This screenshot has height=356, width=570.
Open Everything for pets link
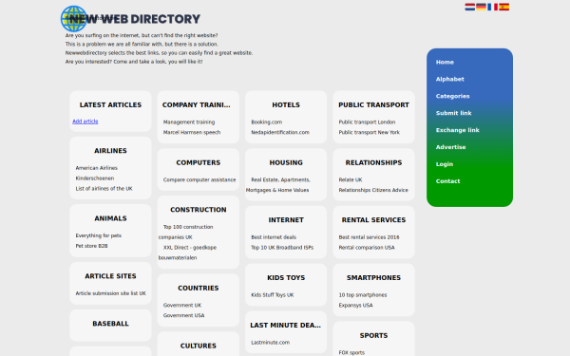[x=99, y=235]
